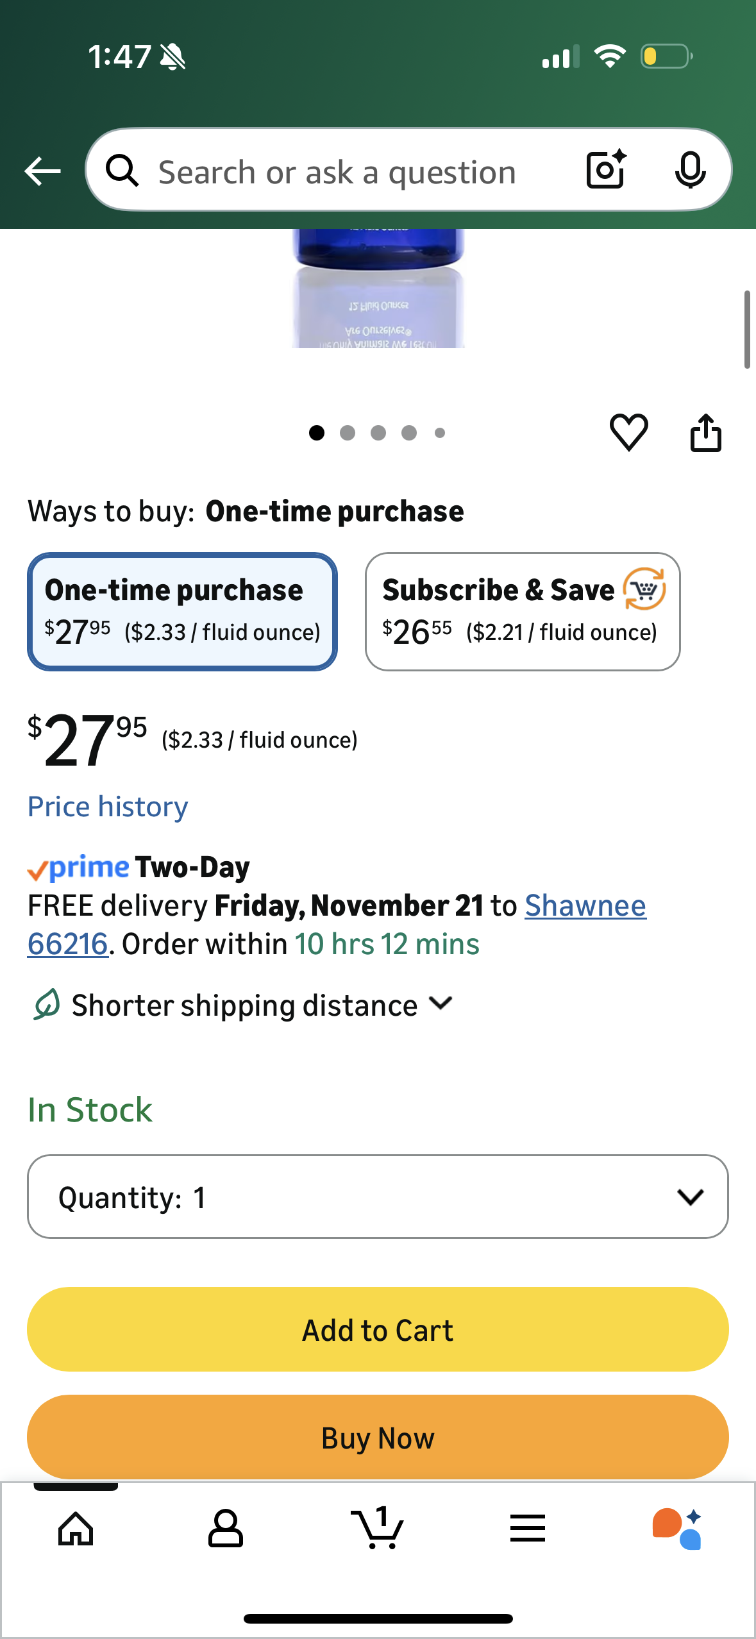This screenshot has height=1639, width=756.
Task: Open the Rufus AI assistant tab
Action: tap(678, 1529)
